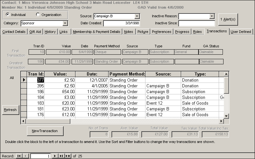The image size is (255, 159).
Task: Switch to the Picture tab
Action: [143, 32]
